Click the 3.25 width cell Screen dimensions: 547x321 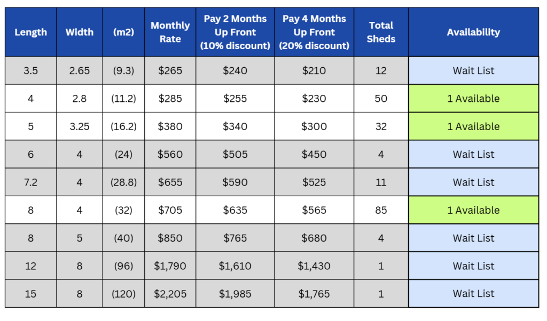[80, 126]
